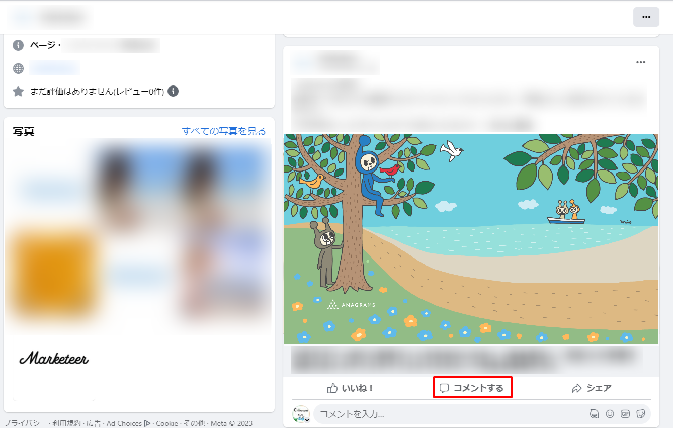Click the info icon beside ページ

18,46
